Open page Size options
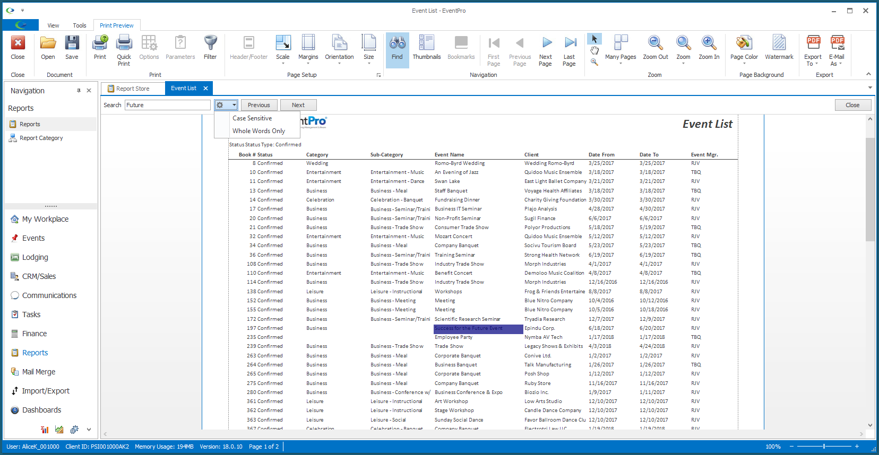 tap(368, 50)
